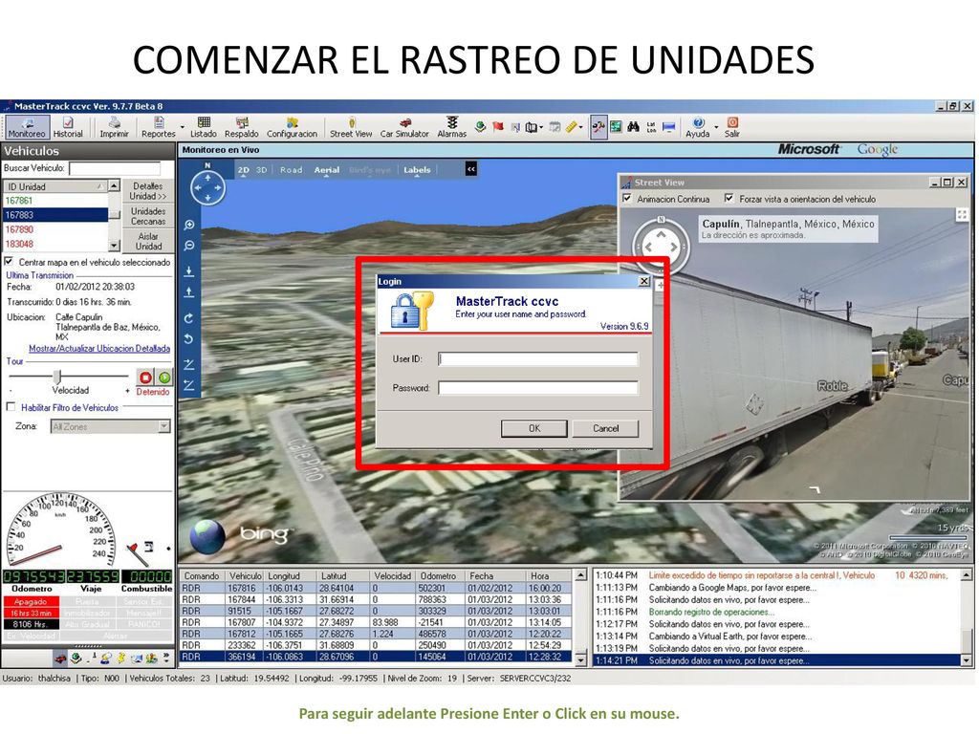Viewport: 979px width, 734px height.
Task: Switch map to 2D mode
Action: point(244,170)
